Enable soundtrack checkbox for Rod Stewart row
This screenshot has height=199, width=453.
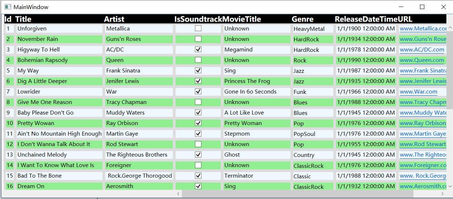point(198,144)
